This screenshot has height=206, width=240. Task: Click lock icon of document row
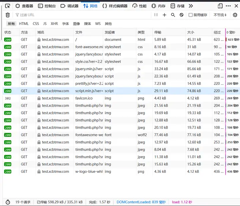pyautogui.click(x=39, y=40)
